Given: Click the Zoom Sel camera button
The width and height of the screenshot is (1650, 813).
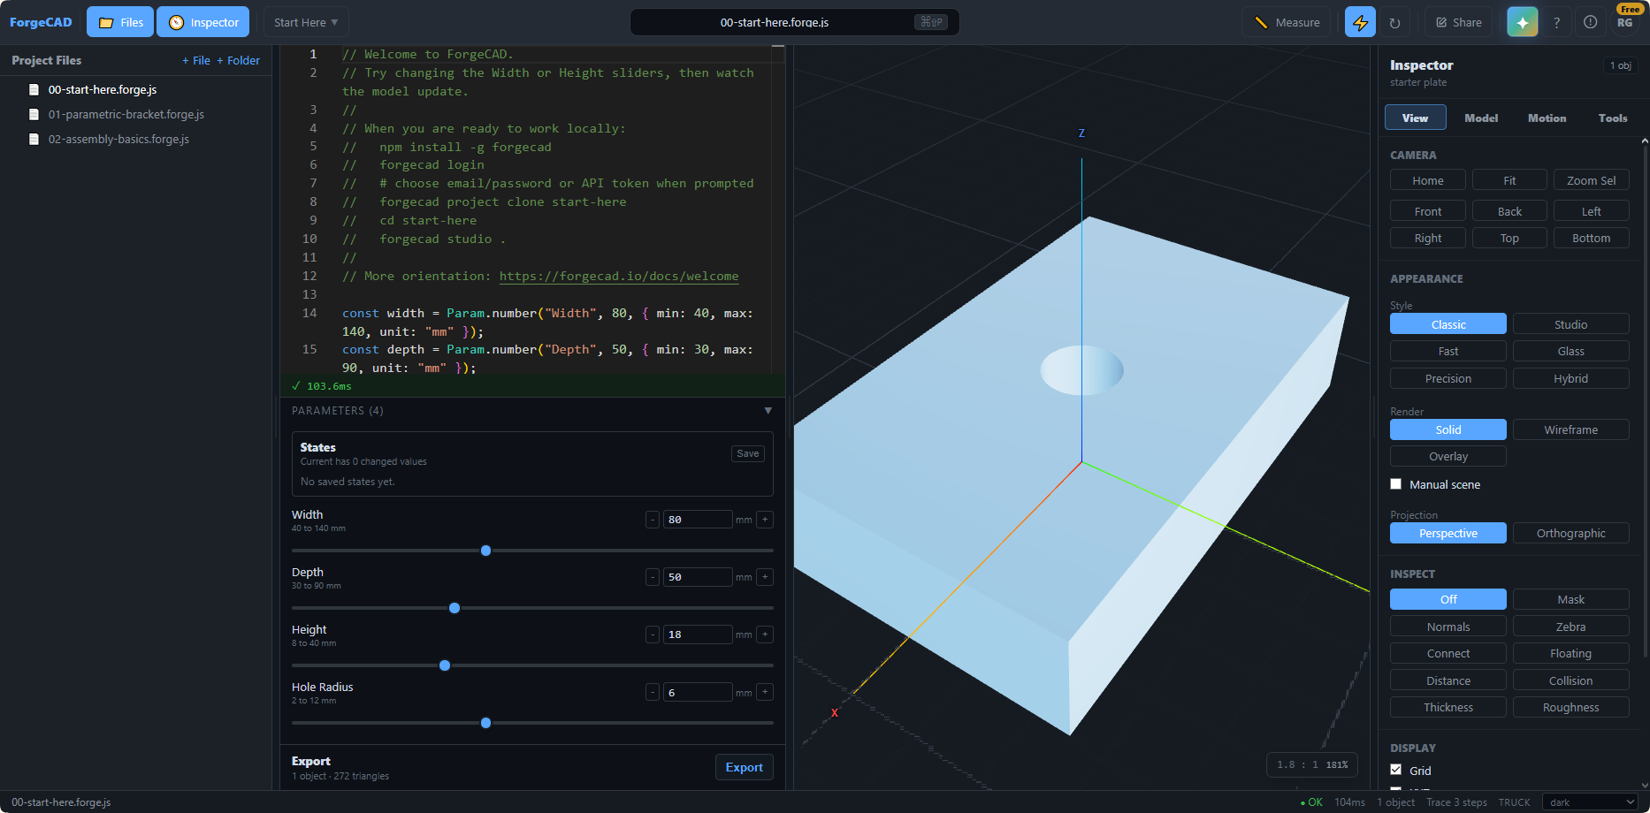Looking at the screenshot, I should coord(1591,180).
